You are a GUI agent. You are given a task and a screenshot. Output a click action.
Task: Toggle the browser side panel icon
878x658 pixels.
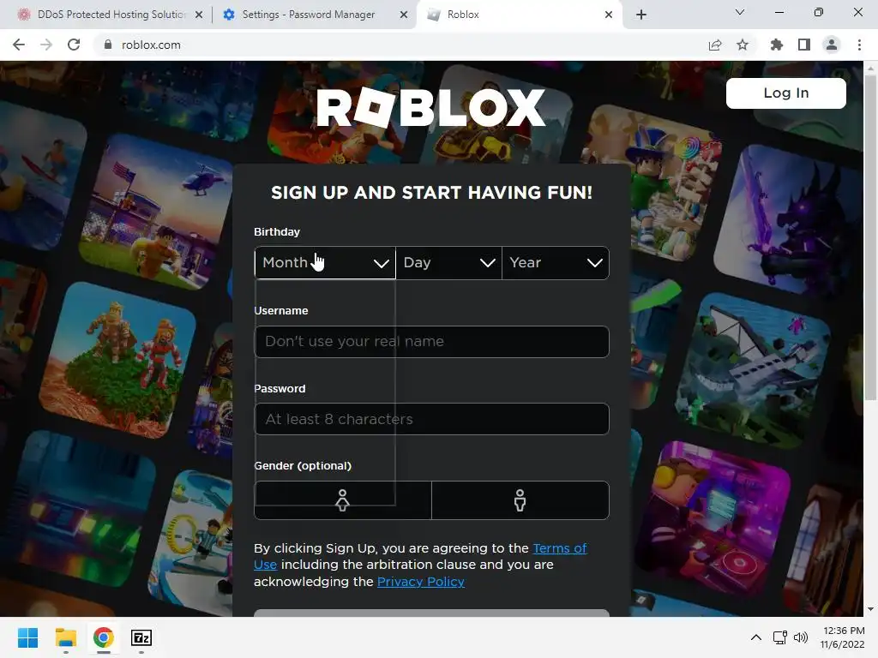click(804, 45)
